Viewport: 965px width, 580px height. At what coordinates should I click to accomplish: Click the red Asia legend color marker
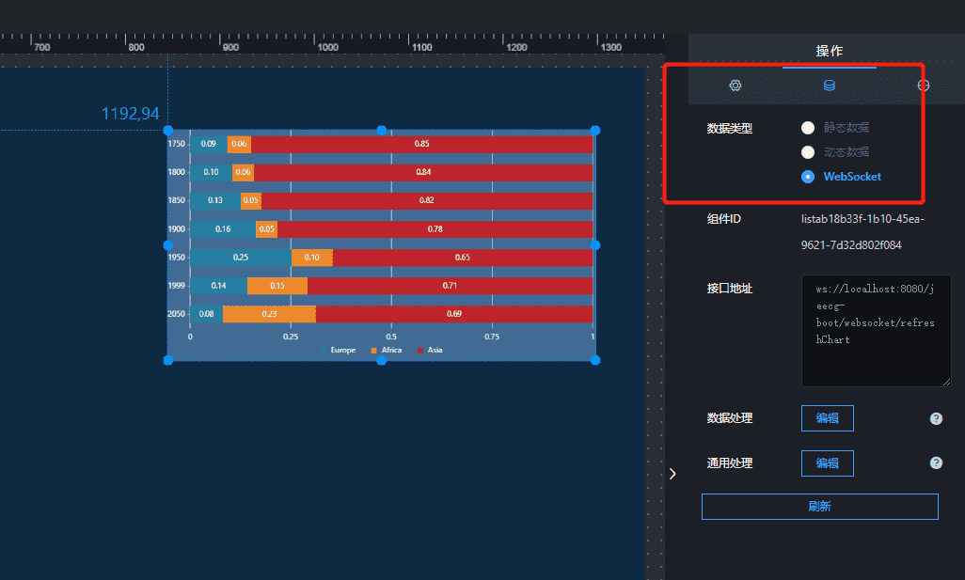pos(420,351)
